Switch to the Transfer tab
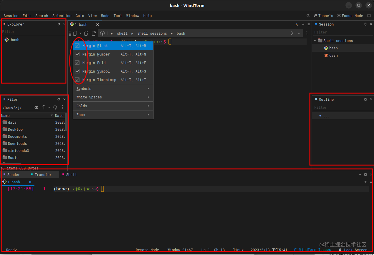The height and width of the screenshot is (255, 374). point(43,175)
